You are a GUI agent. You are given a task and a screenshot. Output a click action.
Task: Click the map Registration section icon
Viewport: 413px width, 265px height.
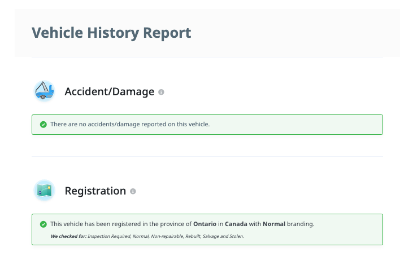[44, 191]
